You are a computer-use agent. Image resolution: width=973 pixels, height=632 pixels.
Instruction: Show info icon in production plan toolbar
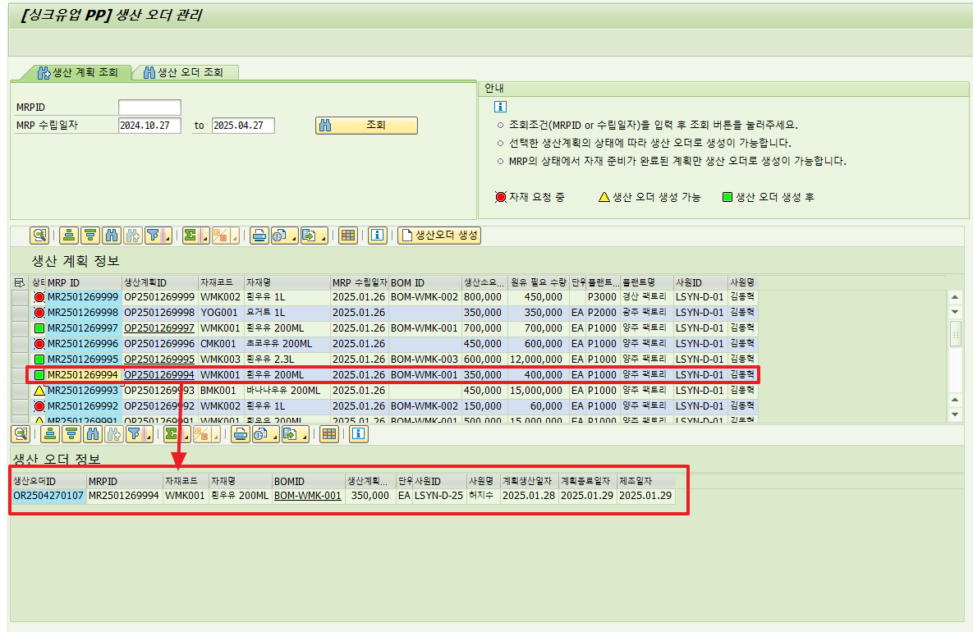coord(377,236)
